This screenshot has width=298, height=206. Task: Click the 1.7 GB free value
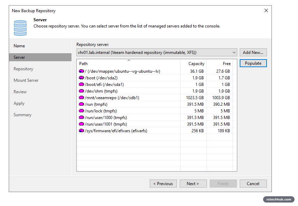224,78
